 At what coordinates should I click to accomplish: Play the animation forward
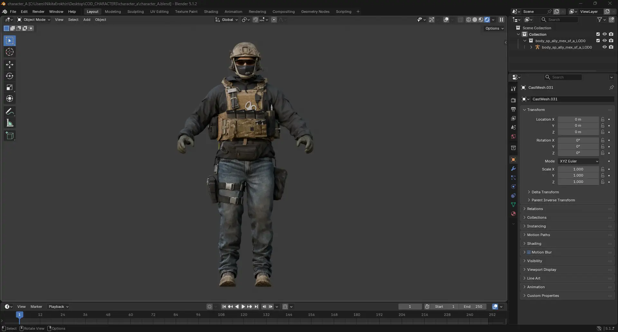243,307
